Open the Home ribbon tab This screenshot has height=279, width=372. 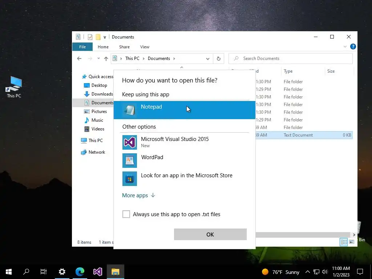(x=103, y=47)
